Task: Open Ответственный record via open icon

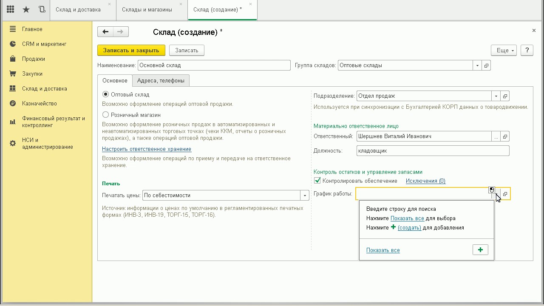Action: (505, 136)
